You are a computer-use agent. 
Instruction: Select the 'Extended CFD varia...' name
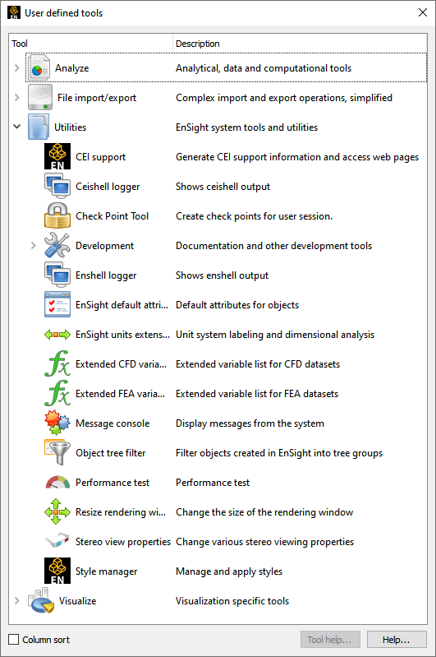coord(121,363)
